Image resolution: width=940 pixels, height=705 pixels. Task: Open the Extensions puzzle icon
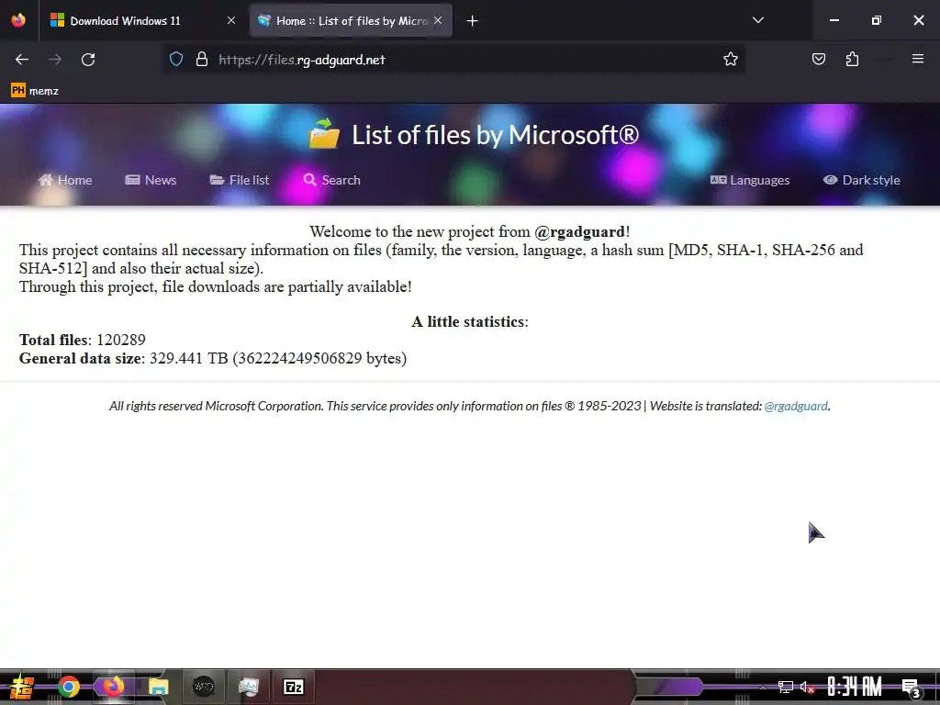click(x=852, y=59)
